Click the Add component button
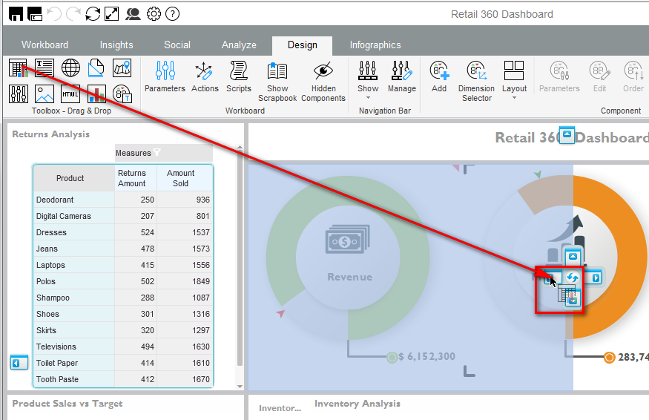This screenshot has width=649, height=420. pos(439,77)
